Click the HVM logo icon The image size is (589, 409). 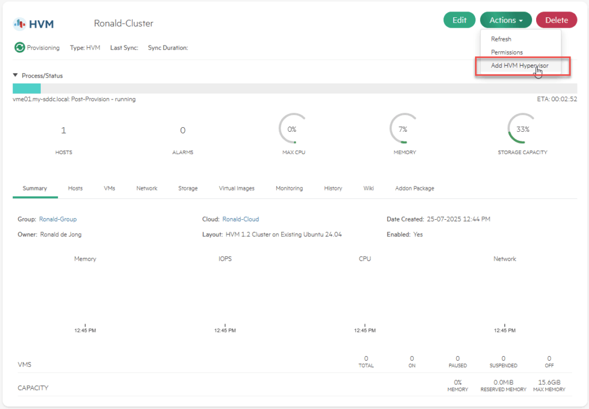point(20,24)
